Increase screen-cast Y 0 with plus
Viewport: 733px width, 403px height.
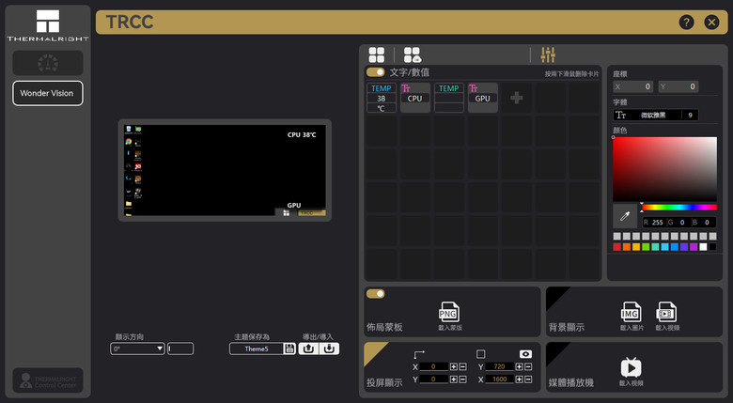454,380
